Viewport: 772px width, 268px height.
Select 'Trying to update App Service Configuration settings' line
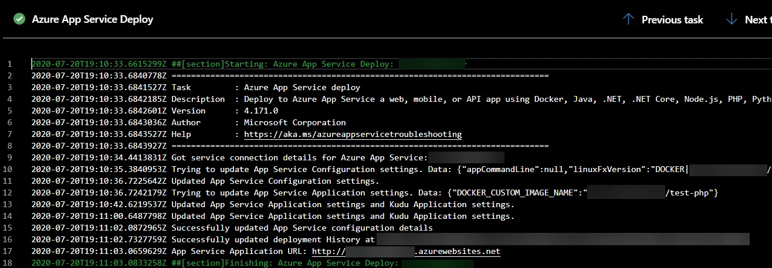point(401,169)
